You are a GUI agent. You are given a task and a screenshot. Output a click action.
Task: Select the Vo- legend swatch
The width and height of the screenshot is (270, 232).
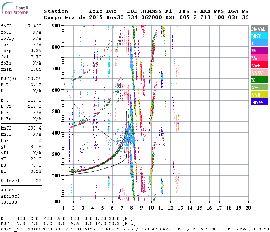259,58
